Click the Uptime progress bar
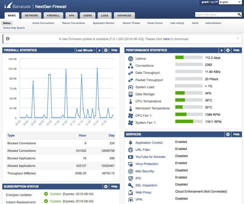Screen dimensions: 244x204 pos(189,57)
